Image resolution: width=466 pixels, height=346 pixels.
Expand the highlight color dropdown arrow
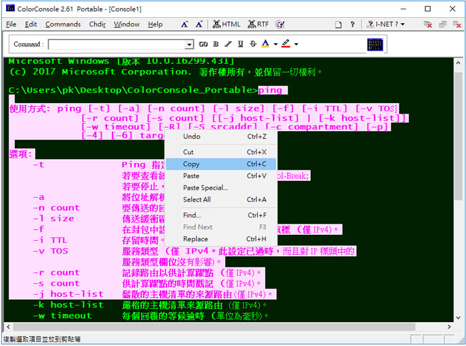(x=296, y=45)
